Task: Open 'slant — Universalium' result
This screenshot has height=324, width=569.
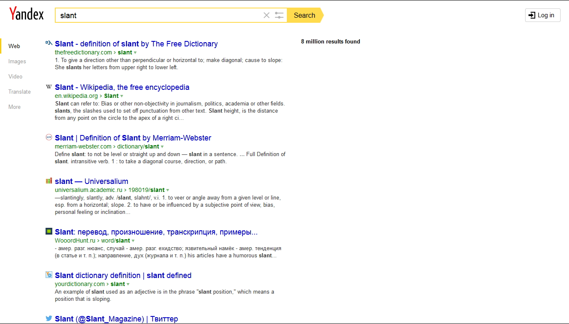Action: [x=92, y=181]
